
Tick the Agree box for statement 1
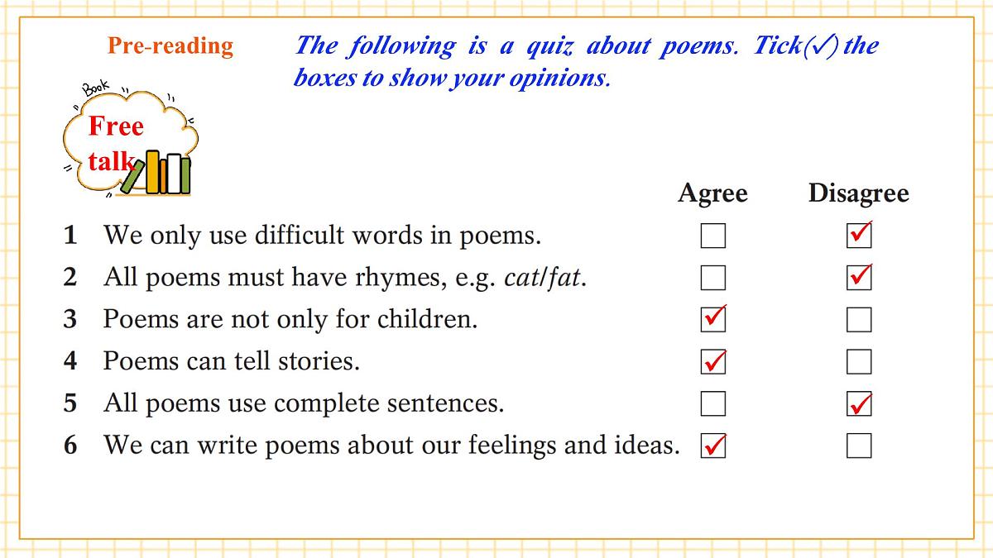coord(712,236)
